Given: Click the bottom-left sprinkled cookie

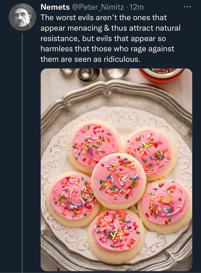Looking at the screenshot, I should click(72, 199).
